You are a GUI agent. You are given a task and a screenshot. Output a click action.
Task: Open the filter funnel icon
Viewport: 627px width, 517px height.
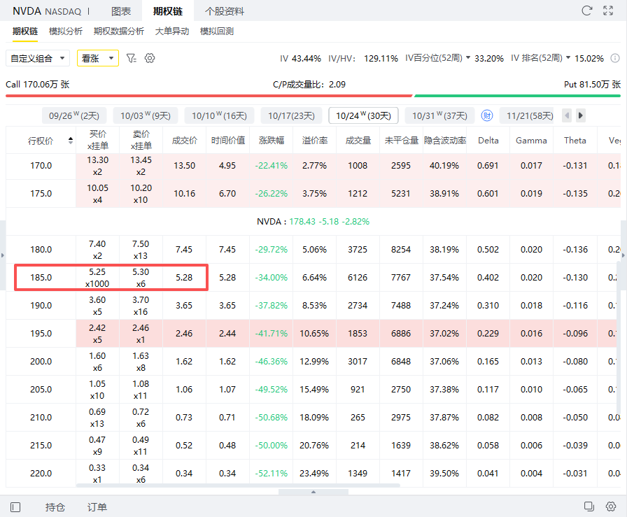point(131,58)
